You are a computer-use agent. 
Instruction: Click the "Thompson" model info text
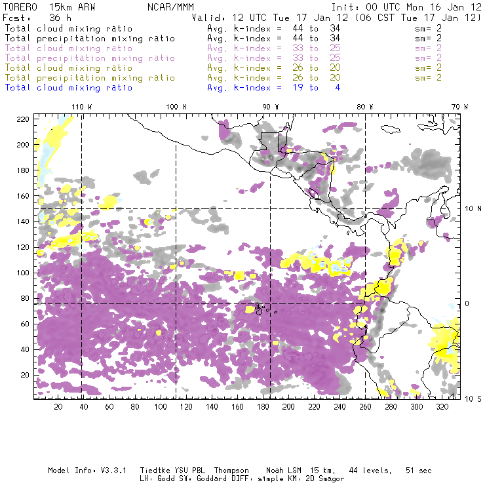(x=231, y=471)
